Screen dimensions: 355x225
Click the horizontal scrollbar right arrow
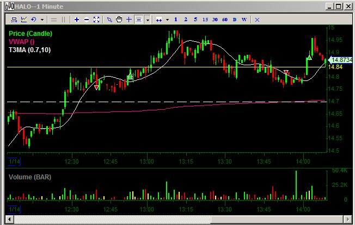click(x=348, y=219)
